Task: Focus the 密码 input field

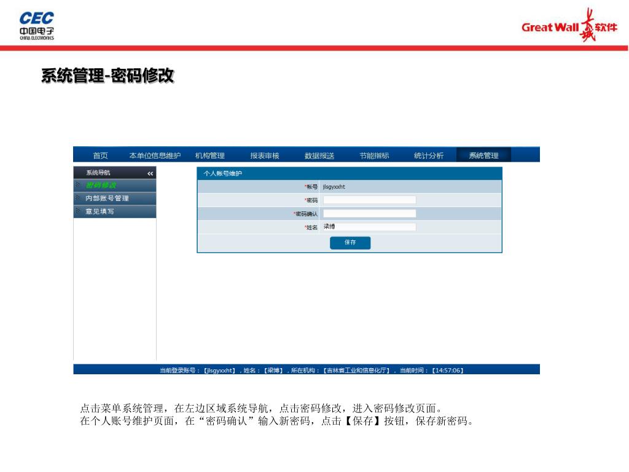Action: pyautogui.click(x=369, y=200)
